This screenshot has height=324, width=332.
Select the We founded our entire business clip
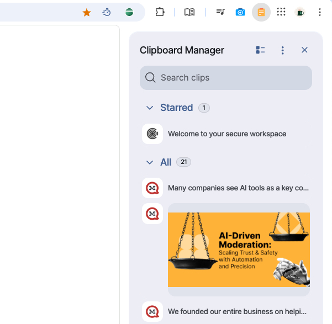click(x=226, y=311)
